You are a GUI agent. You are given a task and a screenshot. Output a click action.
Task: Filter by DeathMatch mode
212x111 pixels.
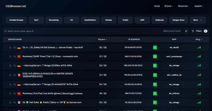(x=90, y=20)
